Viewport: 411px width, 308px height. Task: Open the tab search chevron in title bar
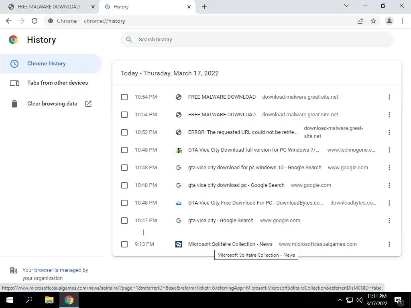(x=346, y=6)
